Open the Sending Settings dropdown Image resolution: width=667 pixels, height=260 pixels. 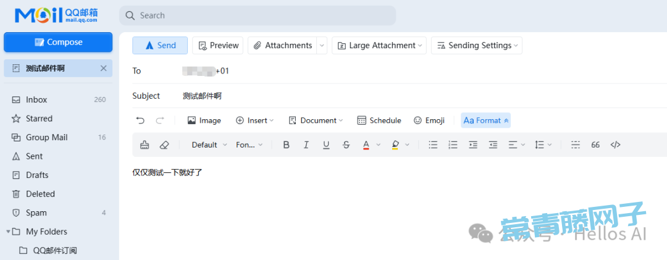click(476, 46)
